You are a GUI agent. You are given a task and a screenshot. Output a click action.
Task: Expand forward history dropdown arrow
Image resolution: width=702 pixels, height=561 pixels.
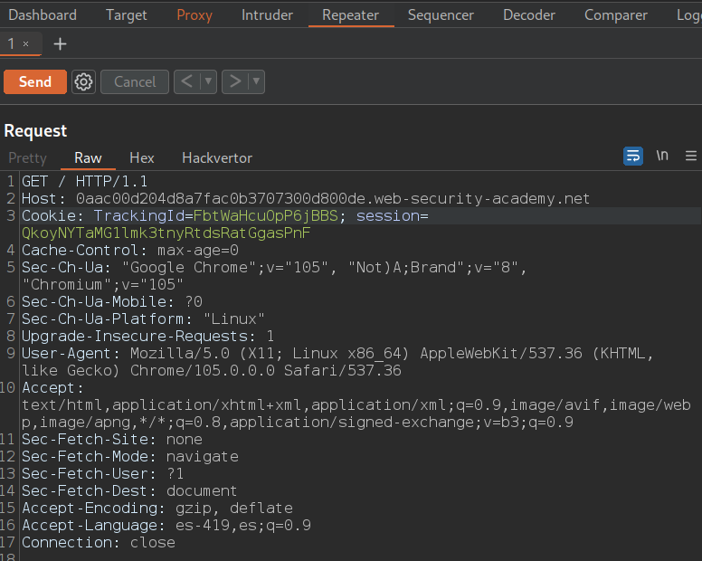click(257, 81)
